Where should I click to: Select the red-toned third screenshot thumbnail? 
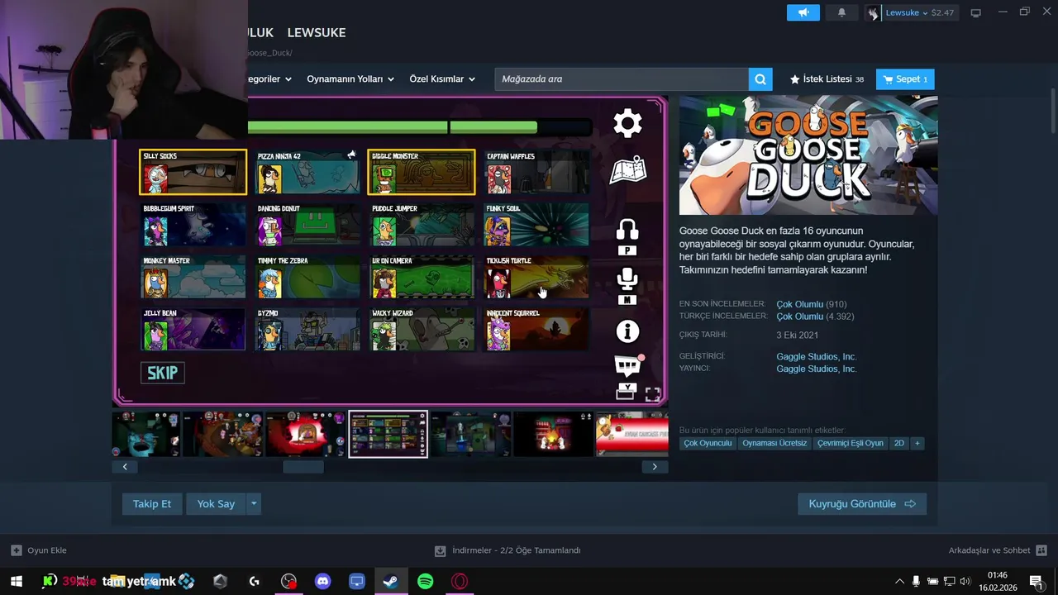click(x=305, y=434)
